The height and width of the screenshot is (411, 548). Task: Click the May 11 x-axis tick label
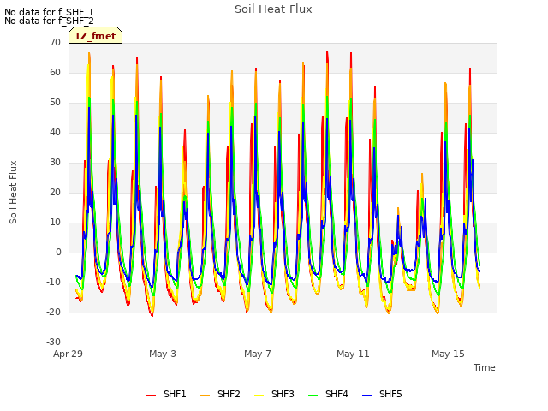[x=353, y=354]
